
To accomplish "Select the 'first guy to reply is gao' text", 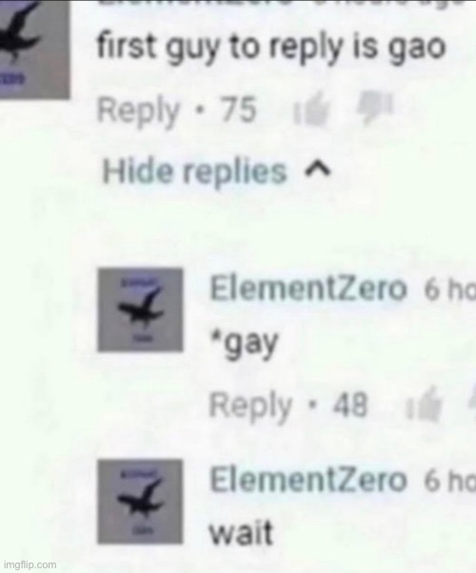I will coord(270,49).
